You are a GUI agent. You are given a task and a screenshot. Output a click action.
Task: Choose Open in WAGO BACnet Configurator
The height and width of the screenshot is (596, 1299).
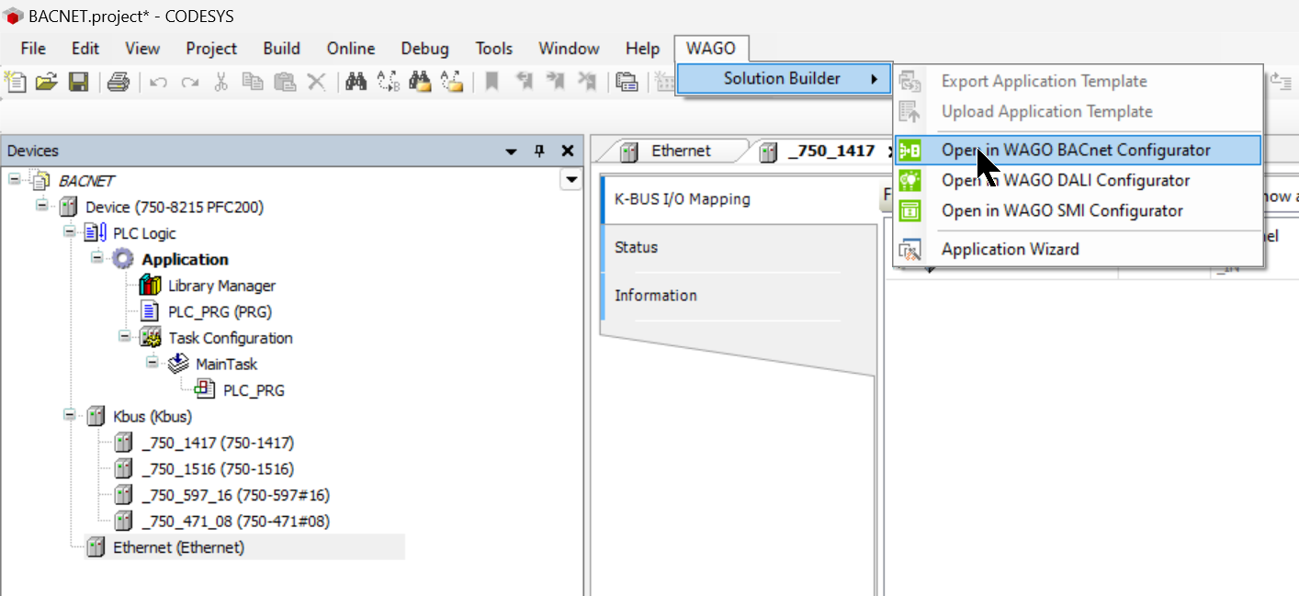point(1078,151)
